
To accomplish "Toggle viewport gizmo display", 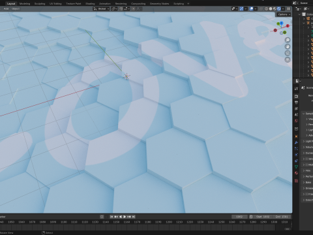I will click(241, 8).
